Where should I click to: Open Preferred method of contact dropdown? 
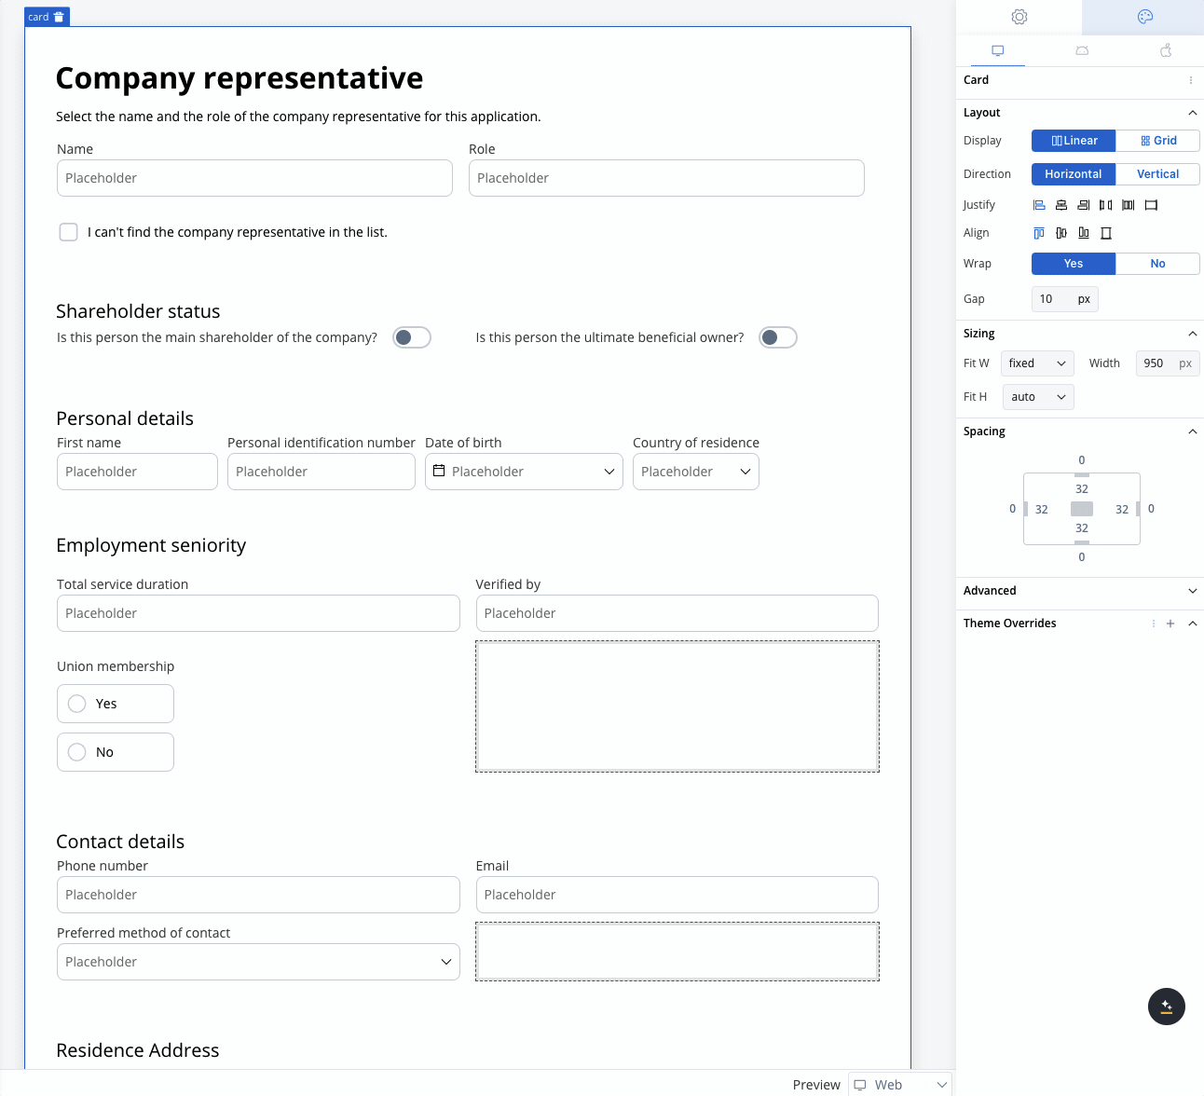tap(258, 962)
